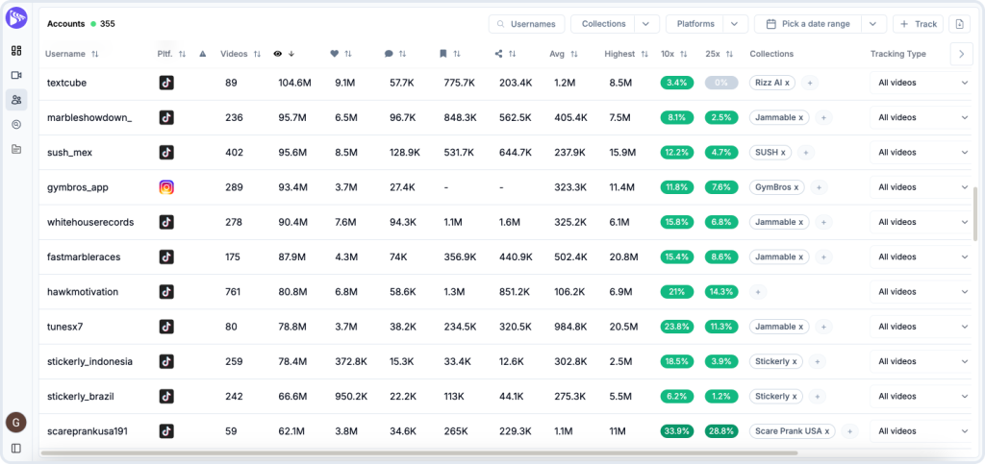Open the folder collections item in sidebar
The image size is (985, 464).
16,149
